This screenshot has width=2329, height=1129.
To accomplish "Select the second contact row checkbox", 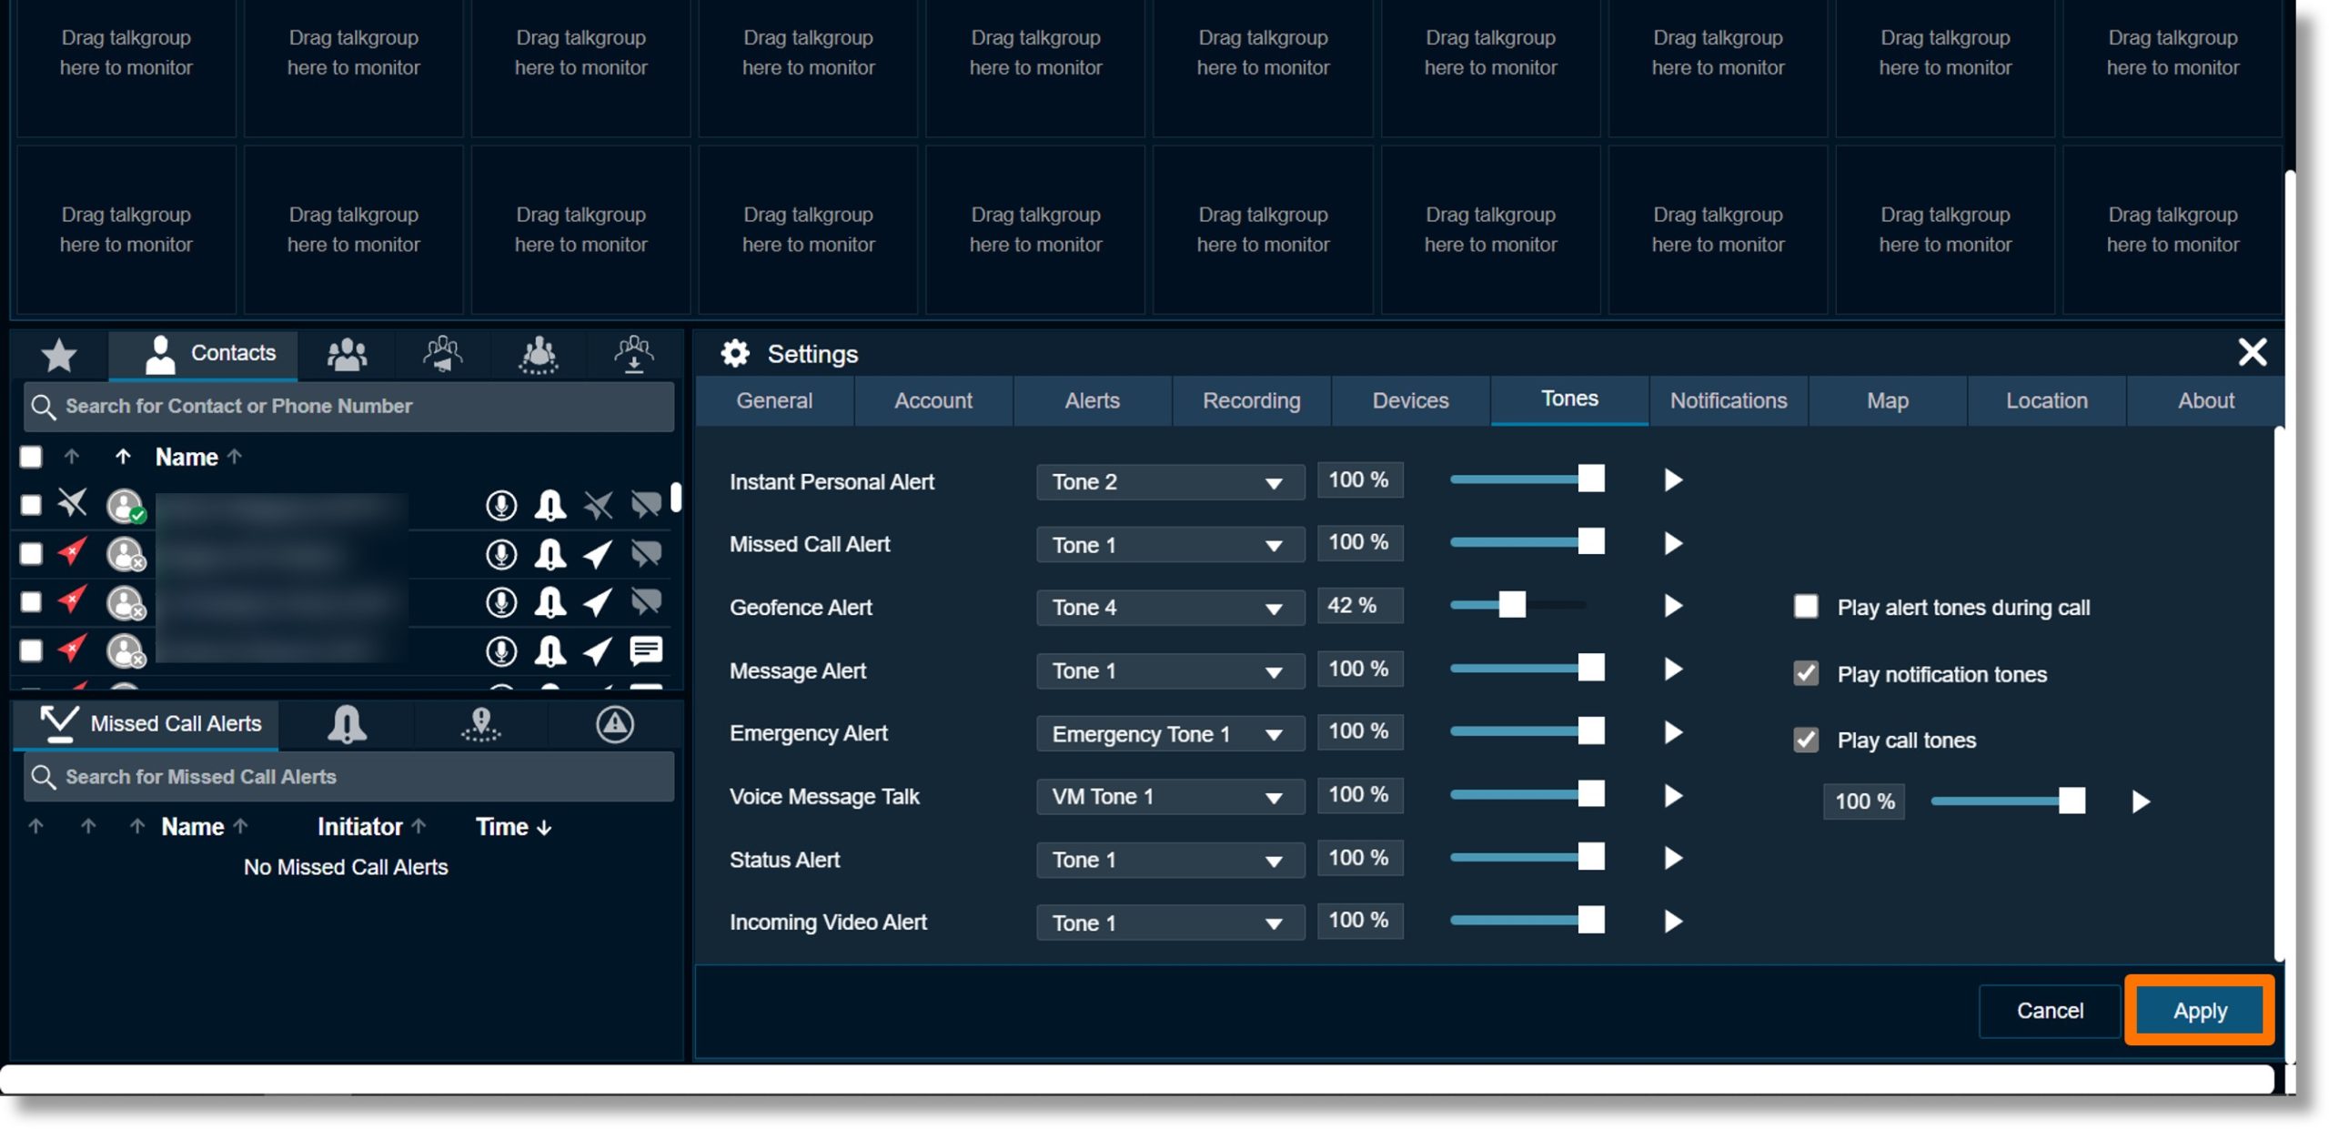I will tap(31, 553).
